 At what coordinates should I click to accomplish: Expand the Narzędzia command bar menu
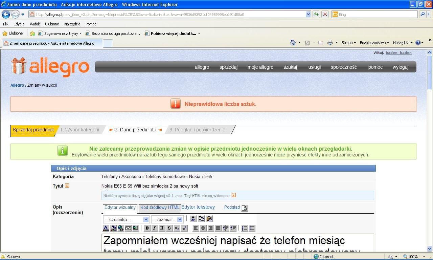pyautogui.click(x=403, y=43)
